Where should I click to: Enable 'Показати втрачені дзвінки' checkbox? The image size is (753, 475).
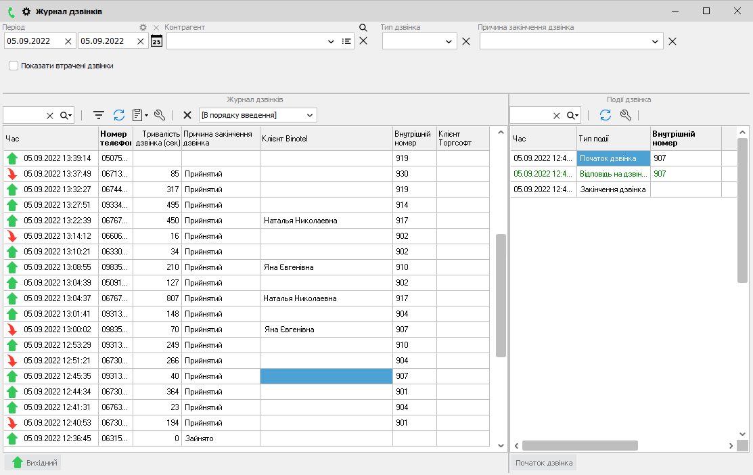point(14,66)
